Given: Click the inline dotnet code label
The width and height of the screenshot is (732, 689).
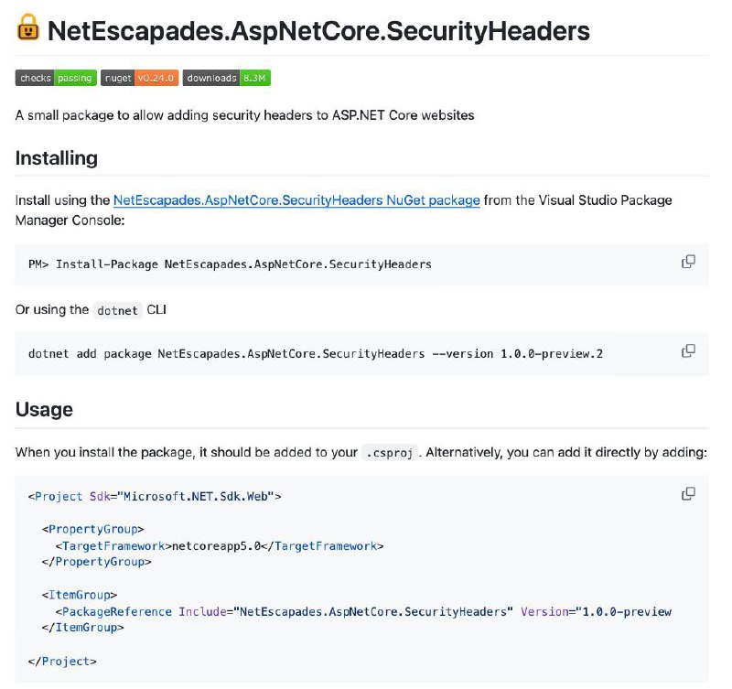Looking at the screenshot, I should [117, 310].
